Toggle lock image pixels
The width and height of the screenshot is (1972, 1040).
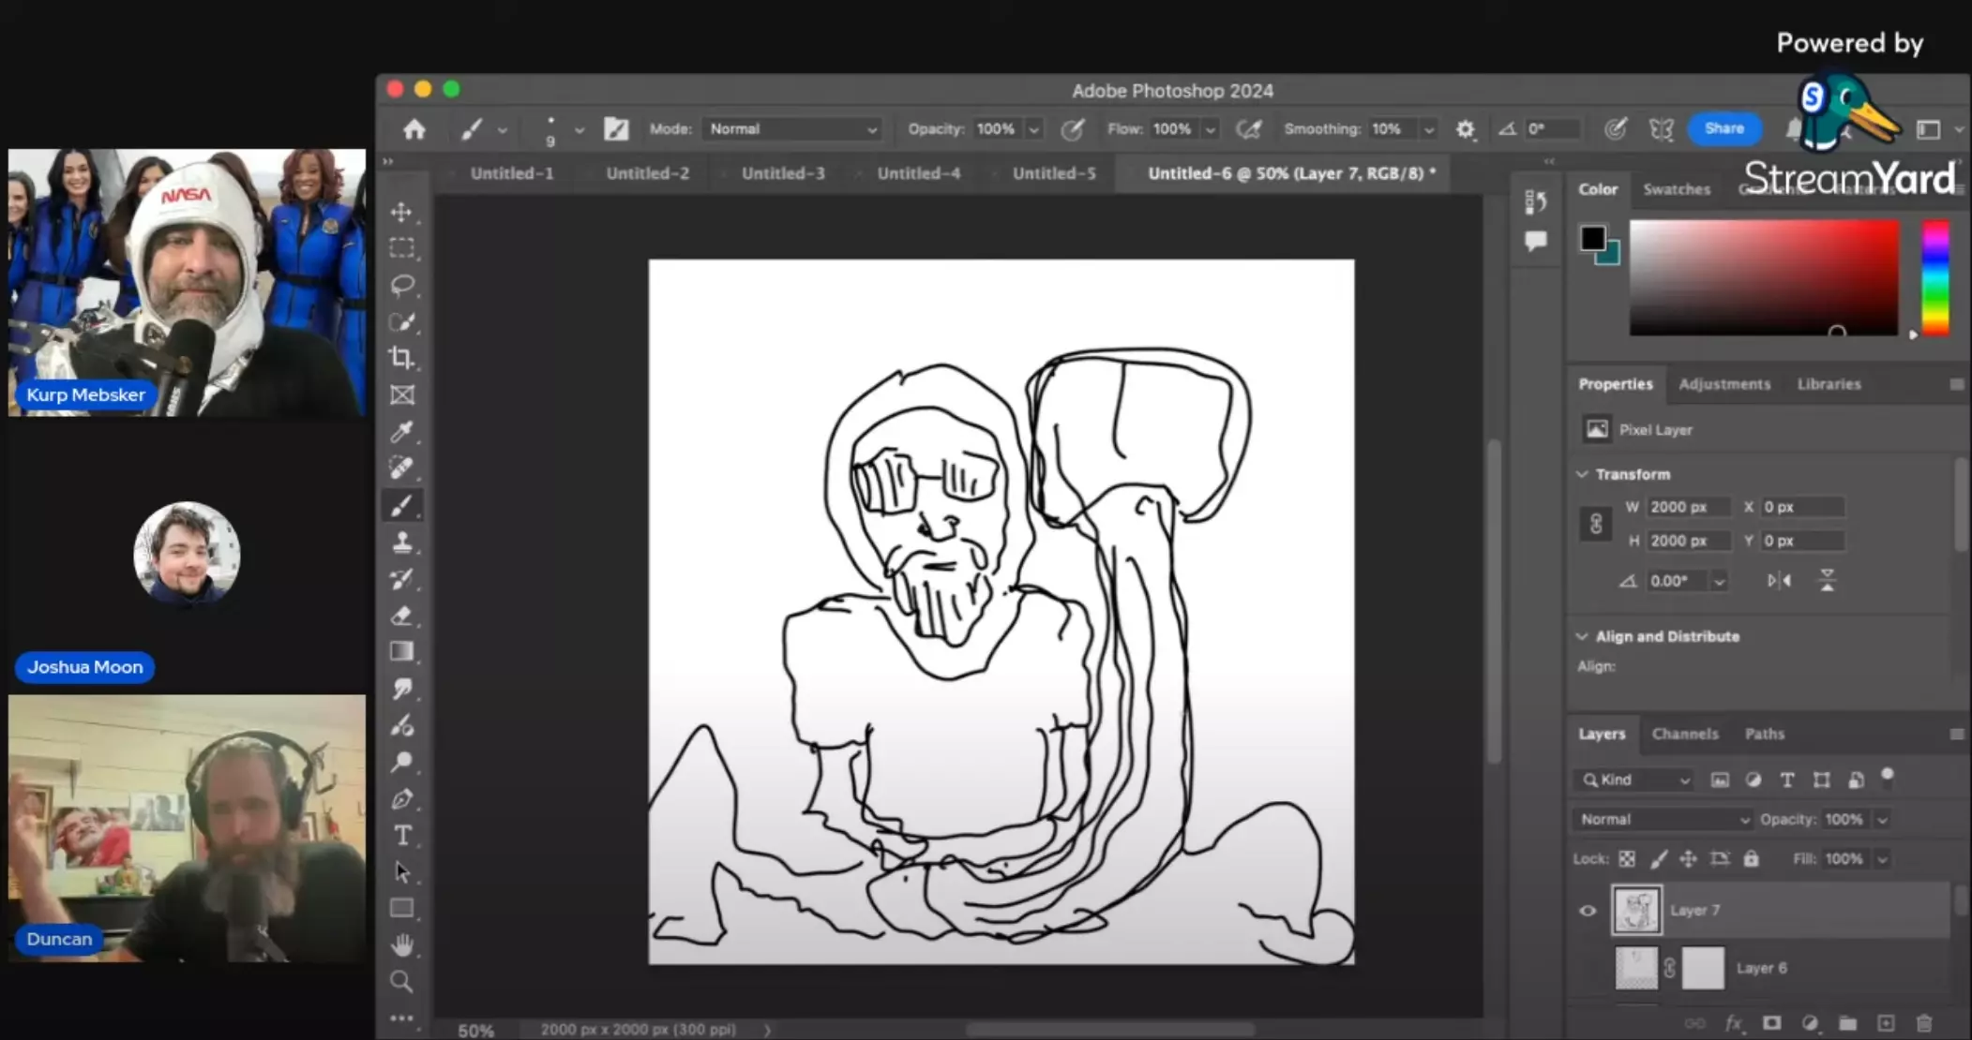point(1658,859)
